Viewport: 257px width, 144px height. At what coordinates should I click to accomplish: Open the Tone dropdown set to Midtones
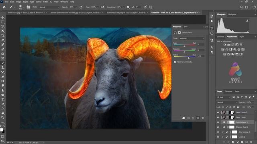[x=192, y=38]
